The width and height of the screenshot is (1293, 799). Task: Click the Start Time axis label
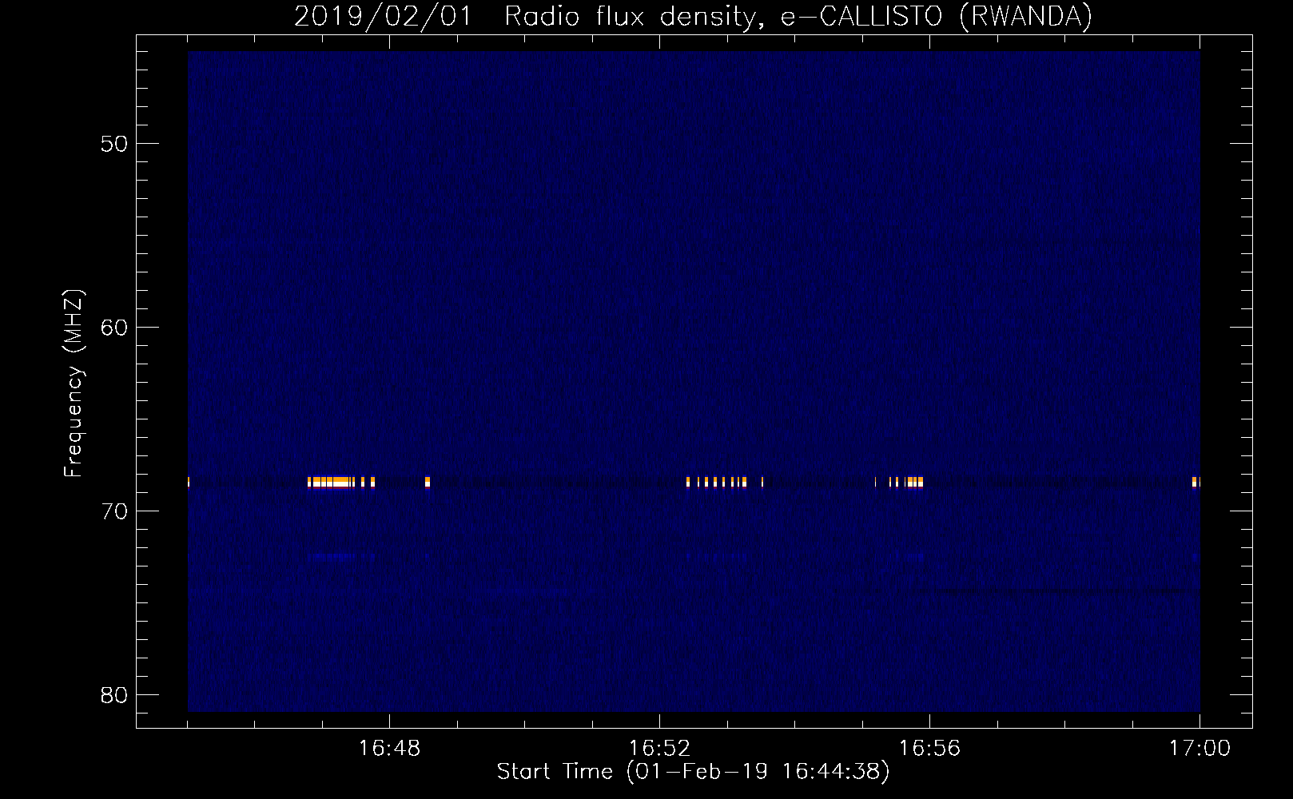coord(693,772)
